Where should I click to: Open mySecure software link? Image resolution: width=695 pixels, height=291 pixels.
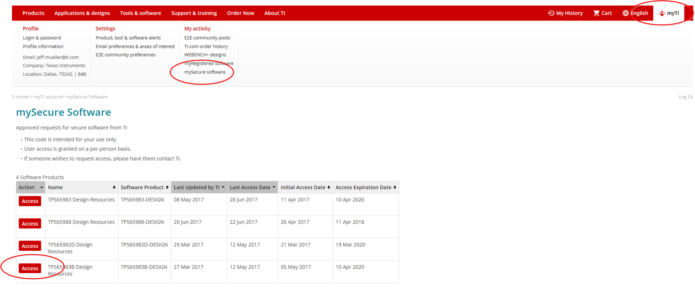tap(205, 72)
